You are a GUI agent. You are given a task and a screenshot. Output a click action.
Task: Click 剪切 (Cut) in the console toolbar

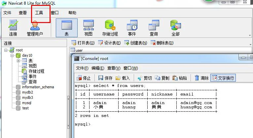point(145,78)
